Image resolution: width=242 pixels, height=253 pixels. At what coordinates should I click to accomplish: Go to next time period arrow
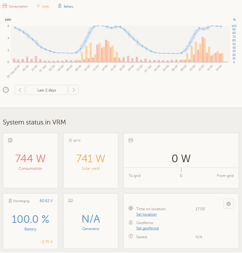point(73,90)
